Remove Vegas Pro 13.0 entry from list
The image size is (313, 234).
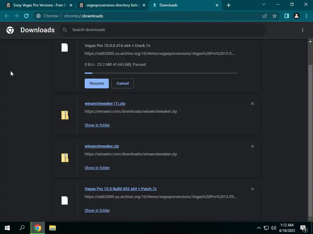pyautogui.click(x=252, y=189)
